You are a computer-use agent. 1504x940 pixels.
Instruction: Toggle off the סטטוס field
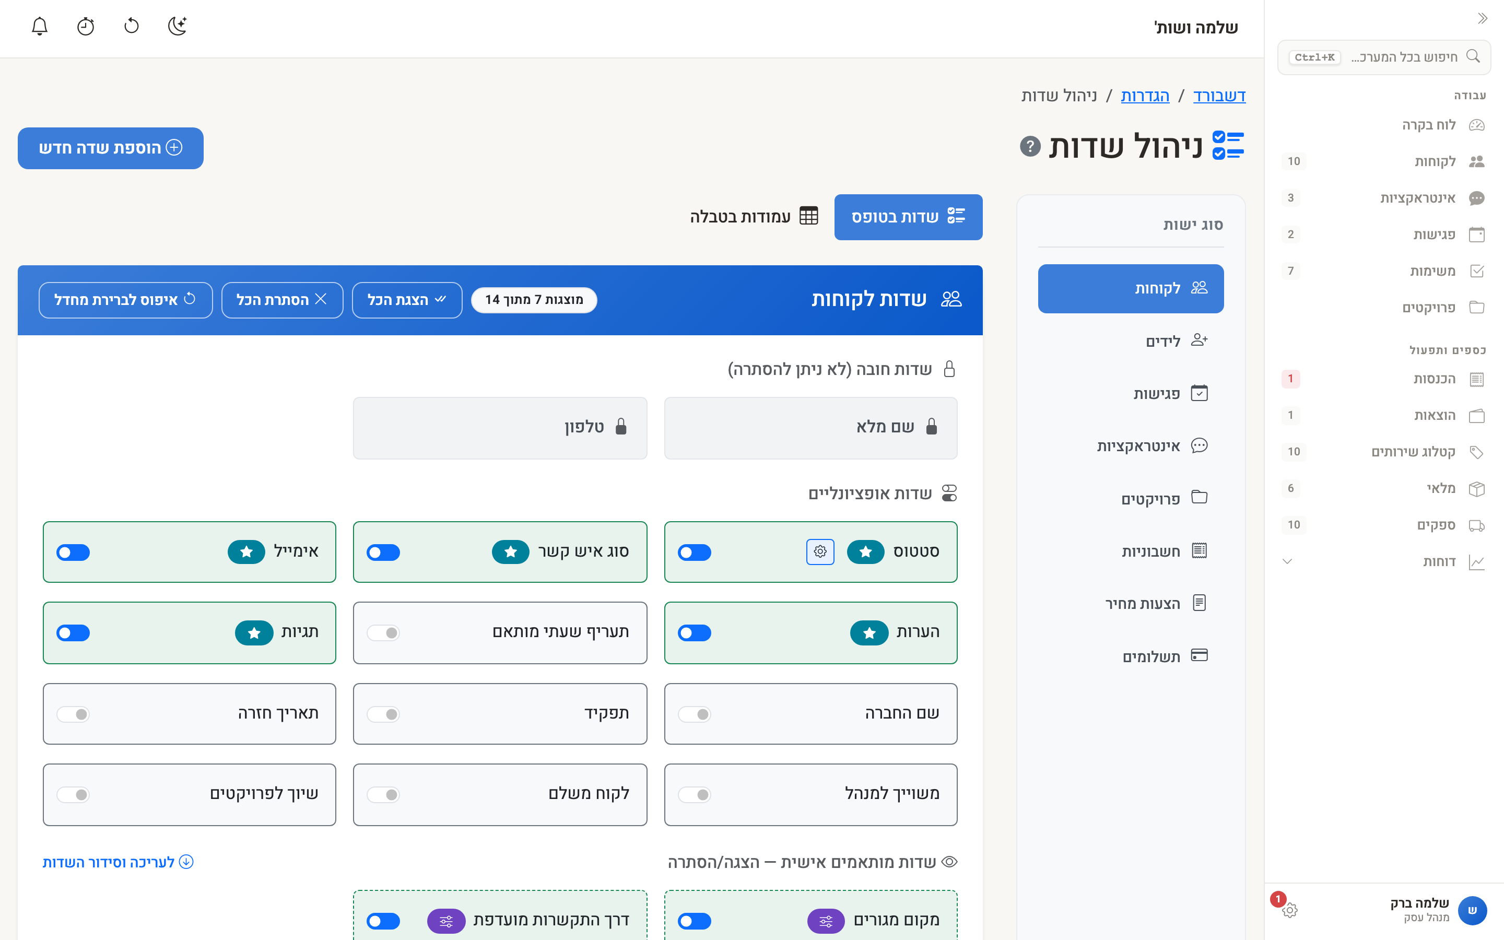(x=694, y=552)
